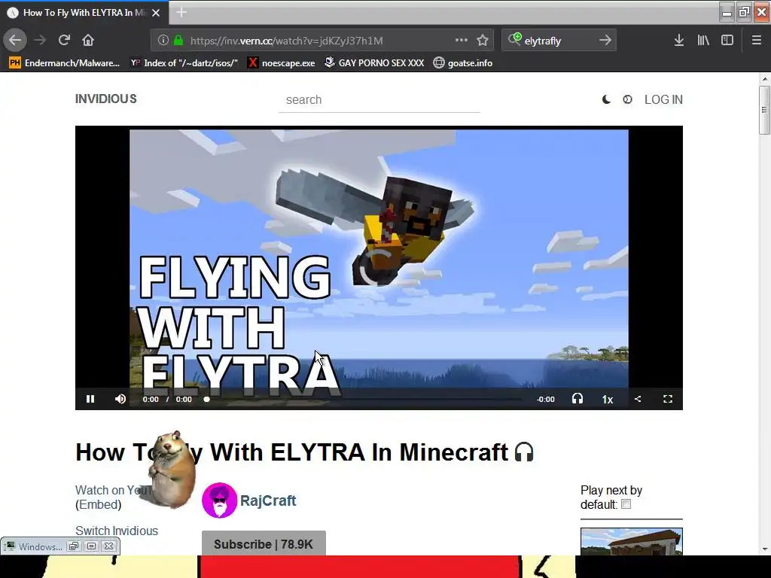Submit the elytrafly search with arrow
The image size is (771, 578).
[x=605, y=40]
